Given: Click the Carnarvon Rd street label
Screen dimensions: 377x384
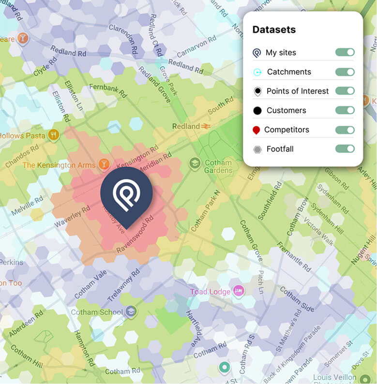Looking at the screenshot, I should pyautogui.click(x=196, y=46).
